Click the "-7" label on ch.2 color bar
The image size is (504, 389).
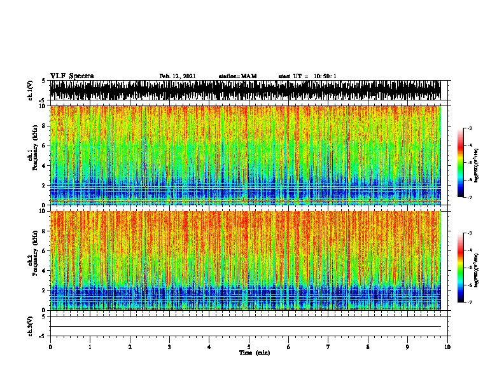(469, 302)
